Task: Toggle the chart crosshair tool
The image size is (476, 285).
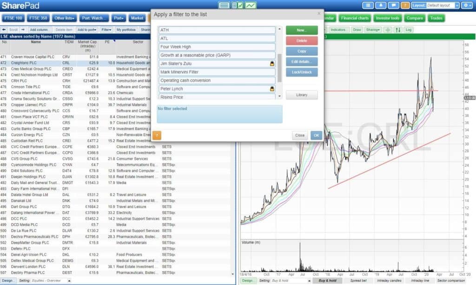Action: pos(388,30)
